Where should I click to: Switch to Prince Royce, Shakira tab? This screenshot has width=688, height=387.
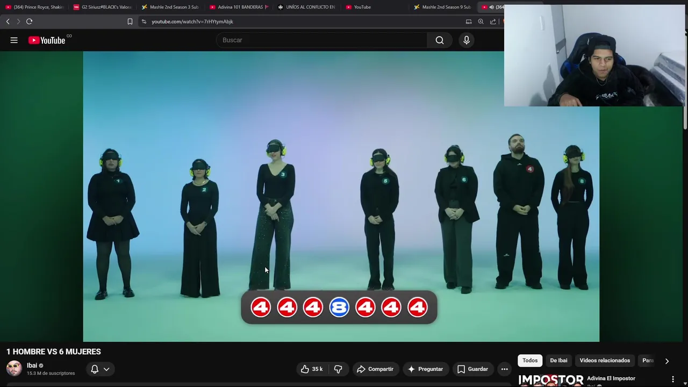coord(34,7)
